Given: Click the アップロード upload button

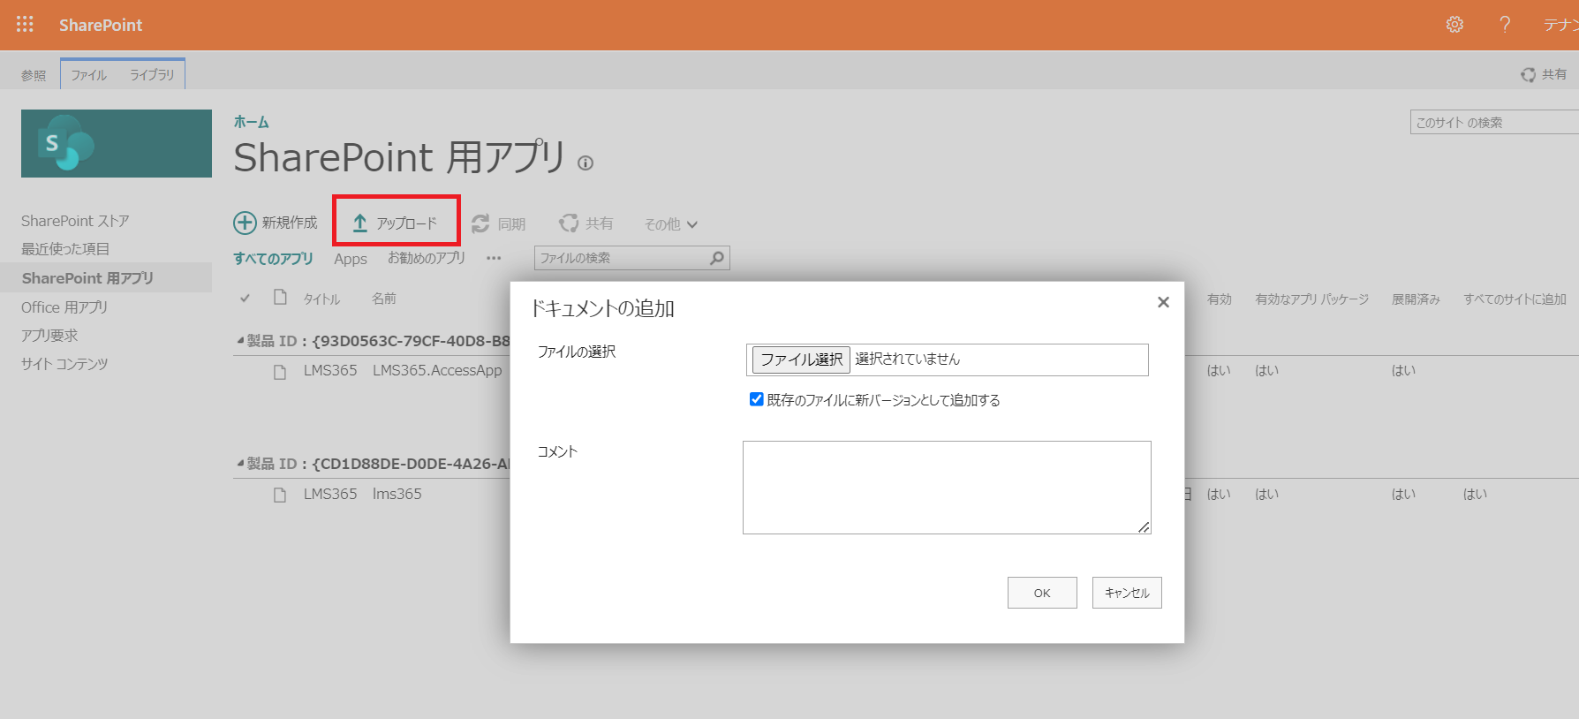Looking at the screenshot, I should pos(396,223).
